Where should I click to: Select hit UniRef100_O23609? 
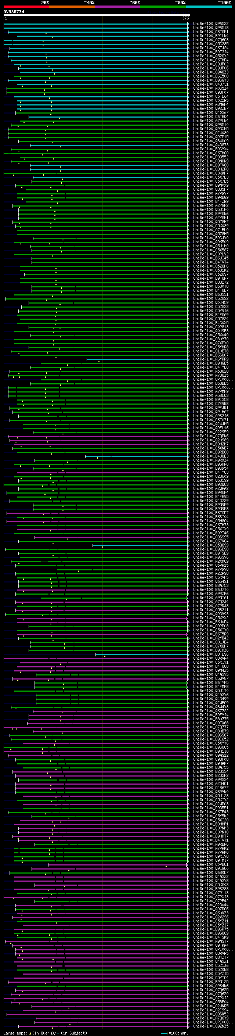pyautogui.click(x=211, y=477)
